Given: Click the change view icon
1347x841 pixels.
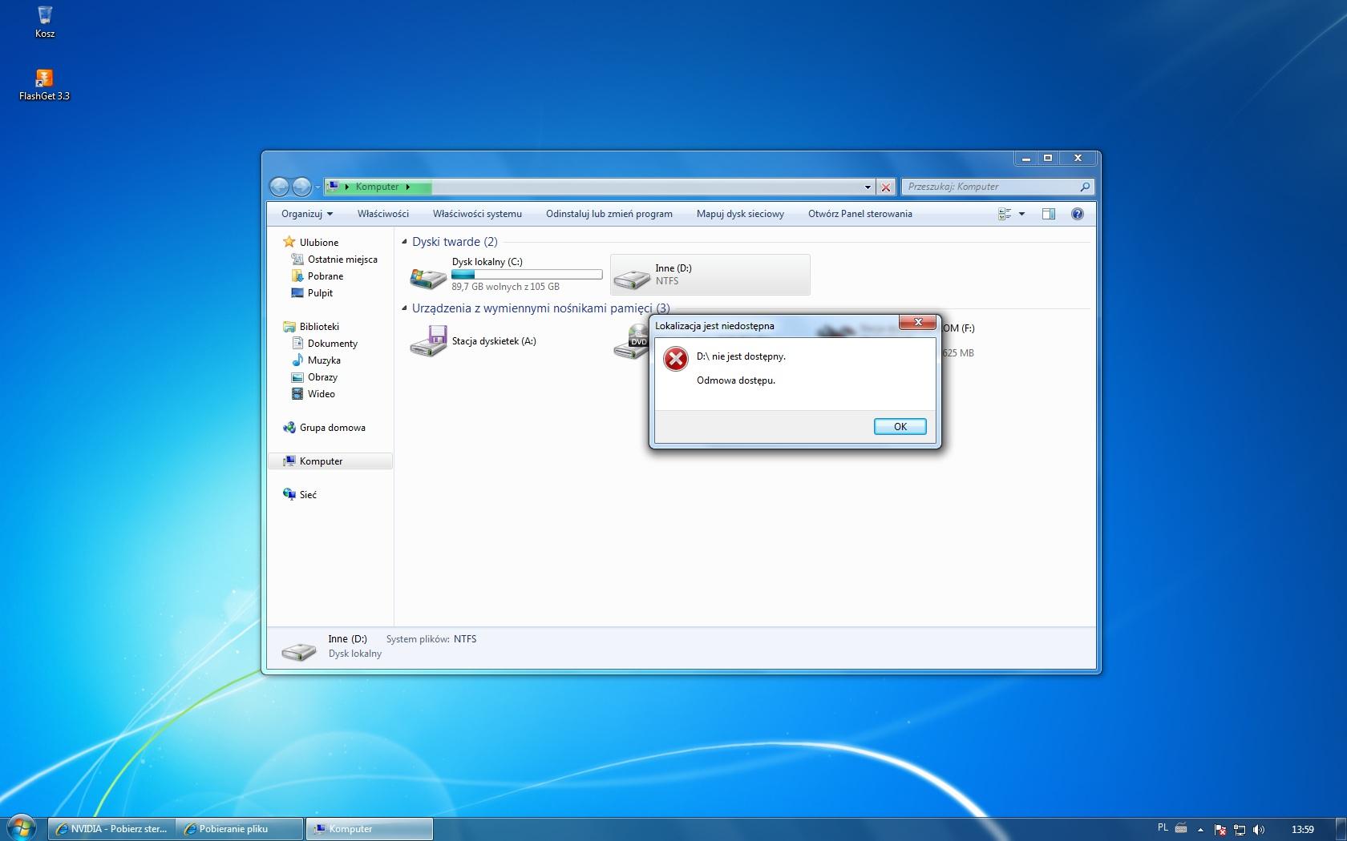Looking at the screenshot, I should (1005, 214).
